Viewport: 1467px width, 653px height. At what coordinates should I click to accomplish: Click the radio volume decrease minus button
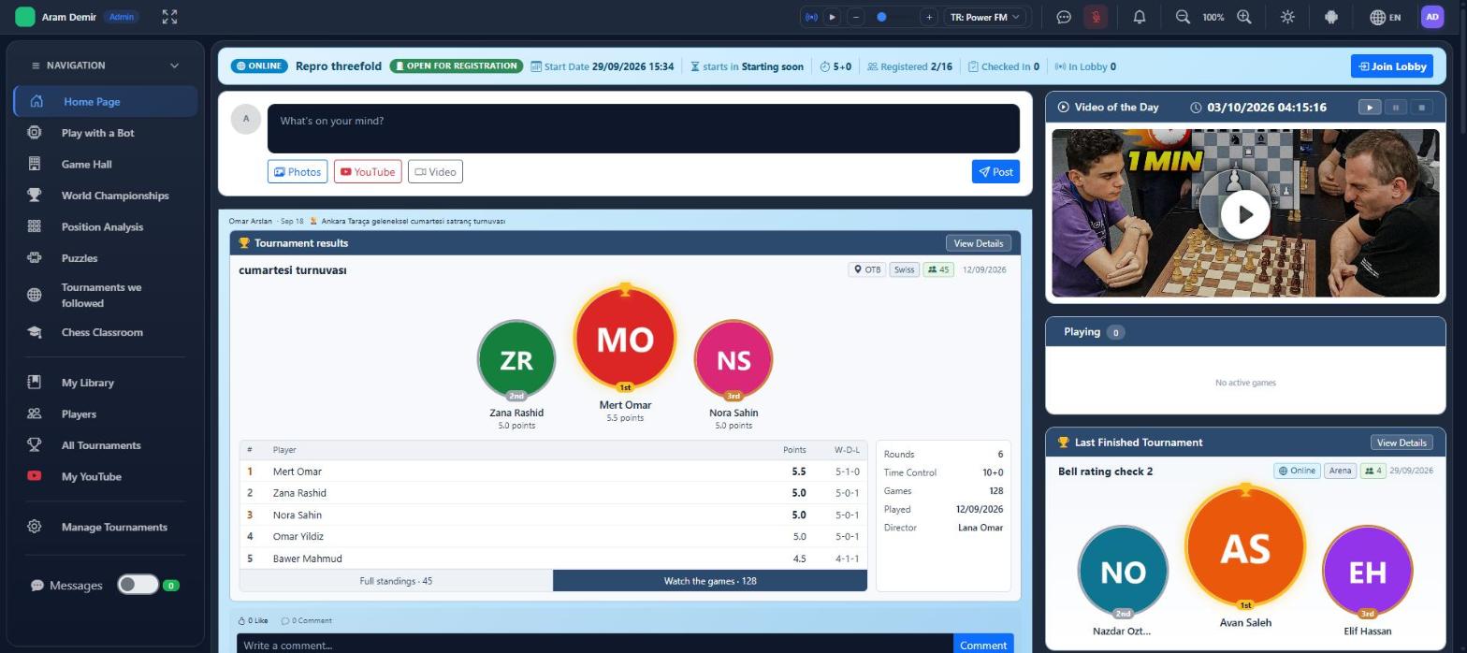point(856,17)
